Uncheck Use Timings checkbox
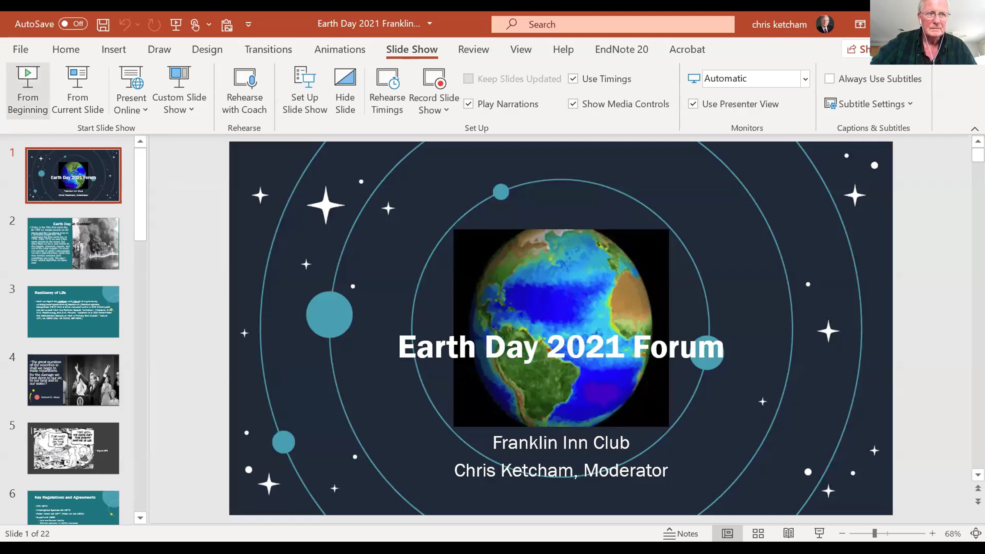The image size is (985, 554). [573, 78]
